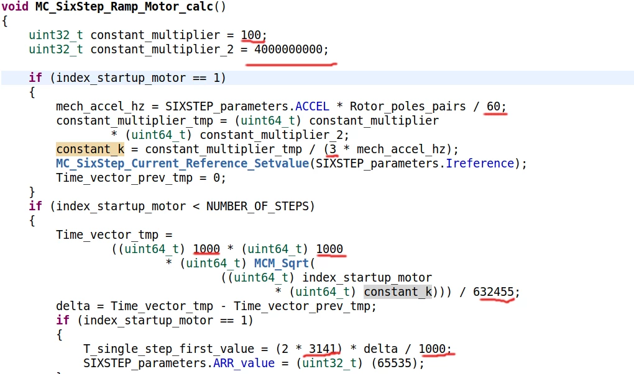
Task: Click the ACCEL field of SIXSTEP_parameters
Action: point(312,107)
